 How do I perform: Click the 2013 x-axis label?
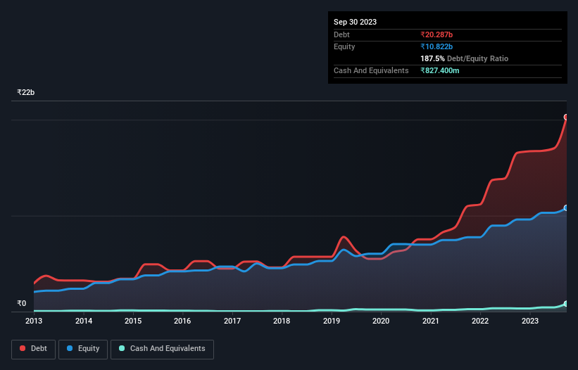34,321
